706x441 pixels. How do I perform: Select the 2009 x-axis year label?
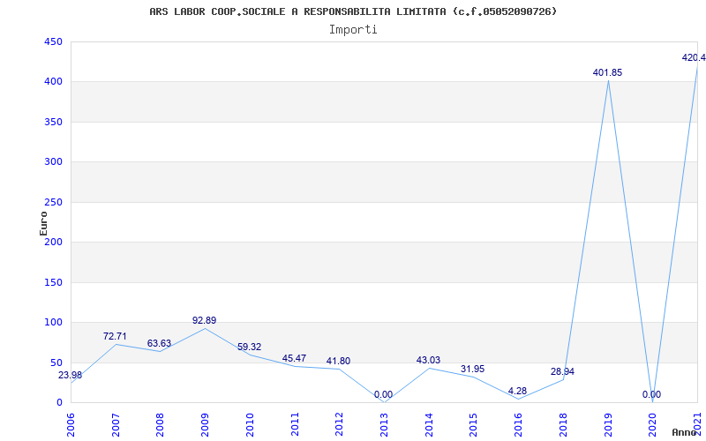[205, 422]
